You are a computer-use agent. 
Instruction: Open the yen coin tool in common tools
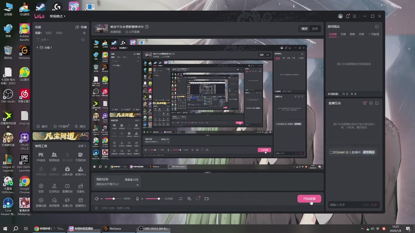click(41, 188)
